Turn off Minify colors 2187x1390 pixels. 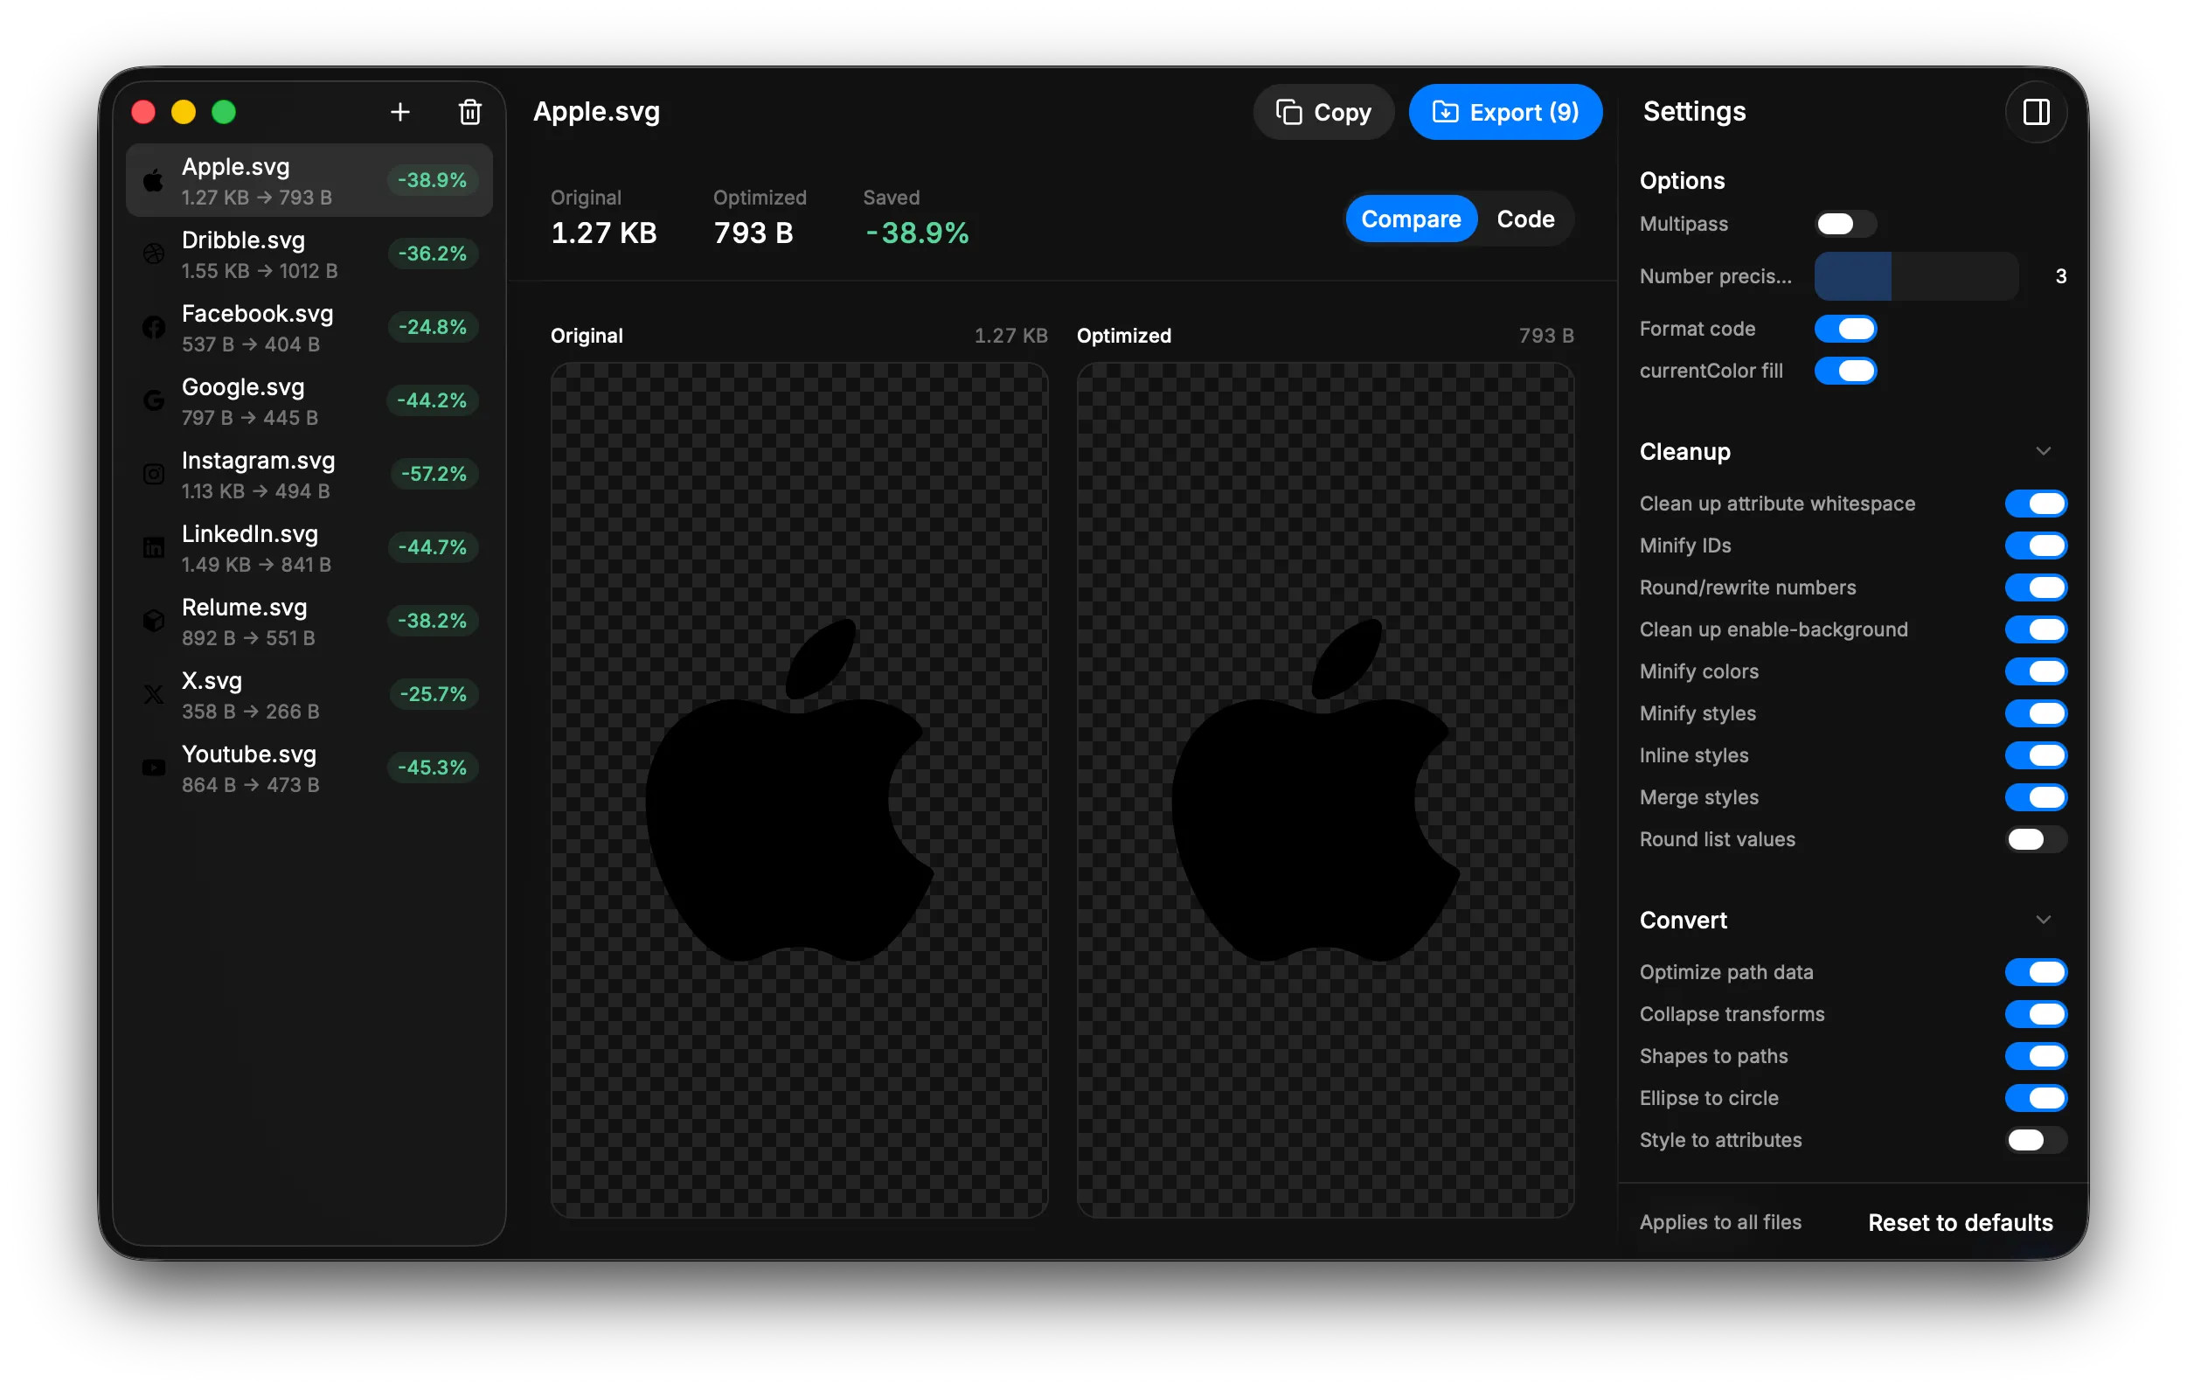pos(2035,671)
